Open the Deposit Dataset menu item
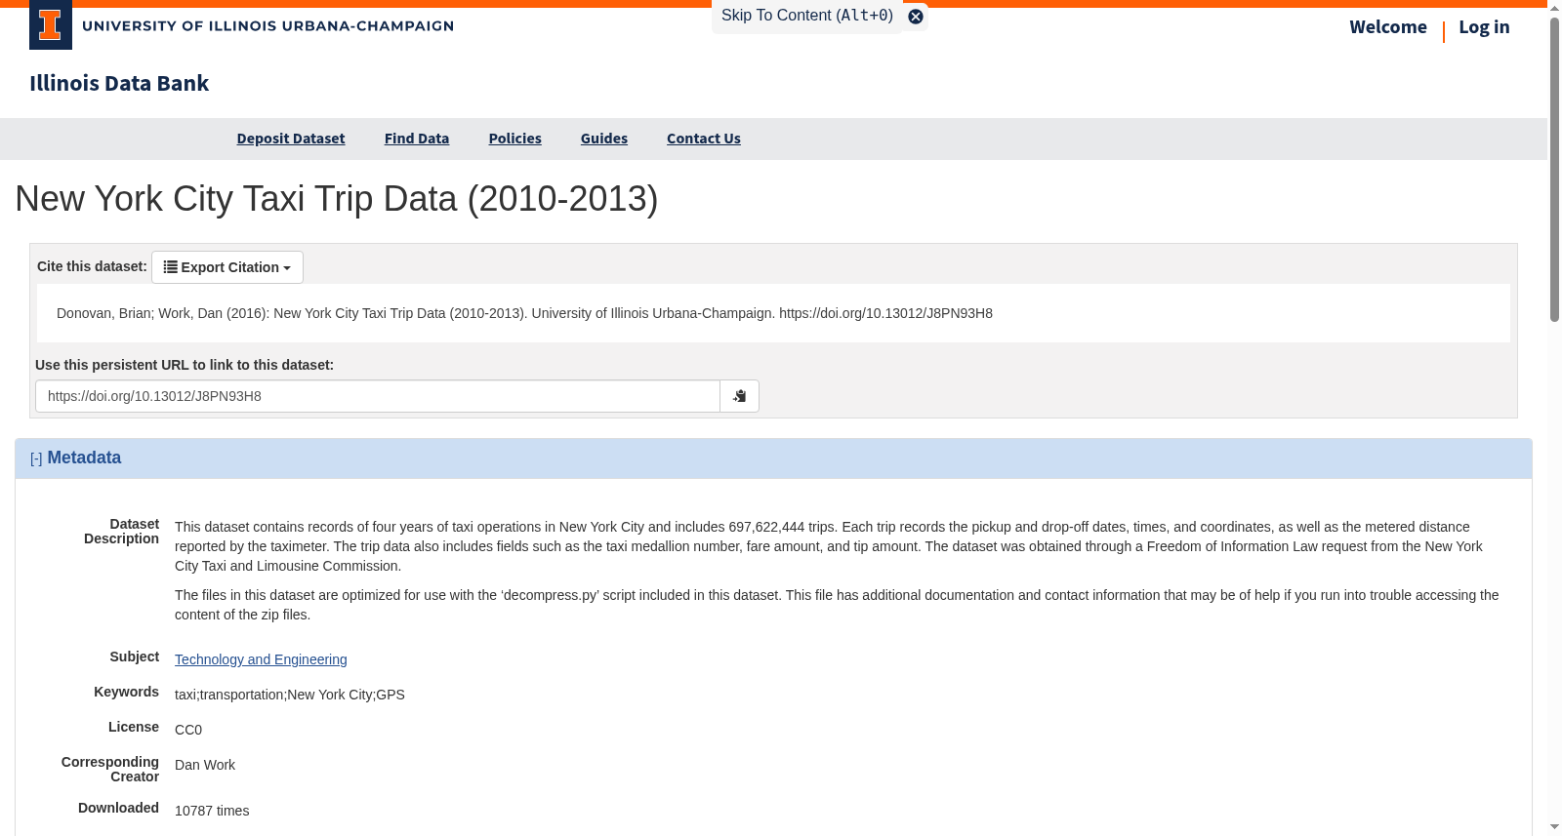The width and height of the screenshot is (1562, 836). 291,139
